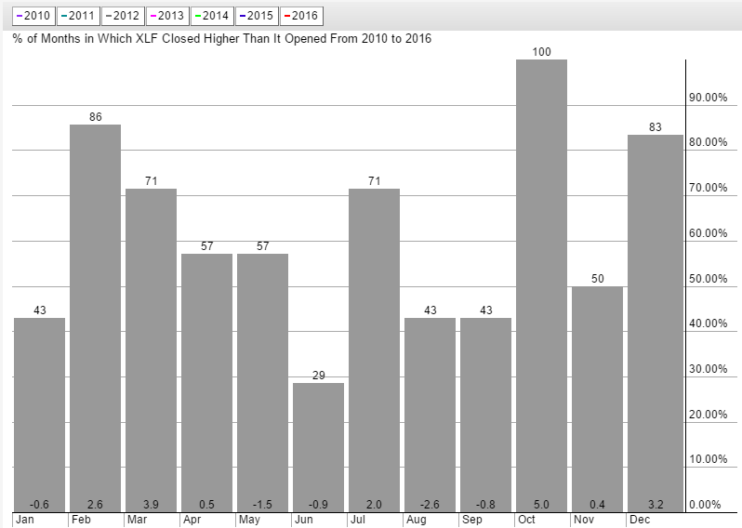Screen dimensions: 742x528
Task: Click the Nov month axis label
Action: (x=584, y=520)
